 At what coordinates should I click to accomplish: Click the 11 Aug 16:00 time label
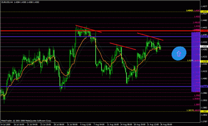113,125
